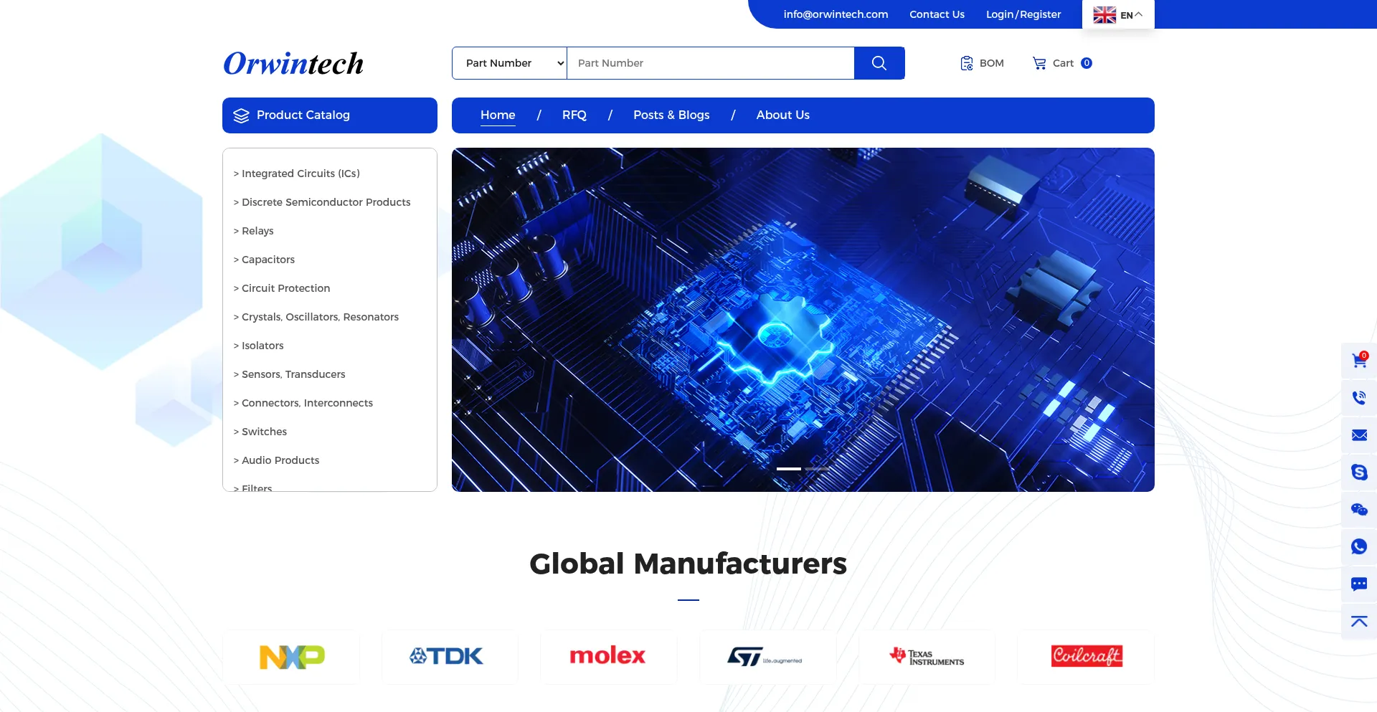Open the Home navigation tab
The height and width of the screenshot is (712, 1377).
pos(498,115)
